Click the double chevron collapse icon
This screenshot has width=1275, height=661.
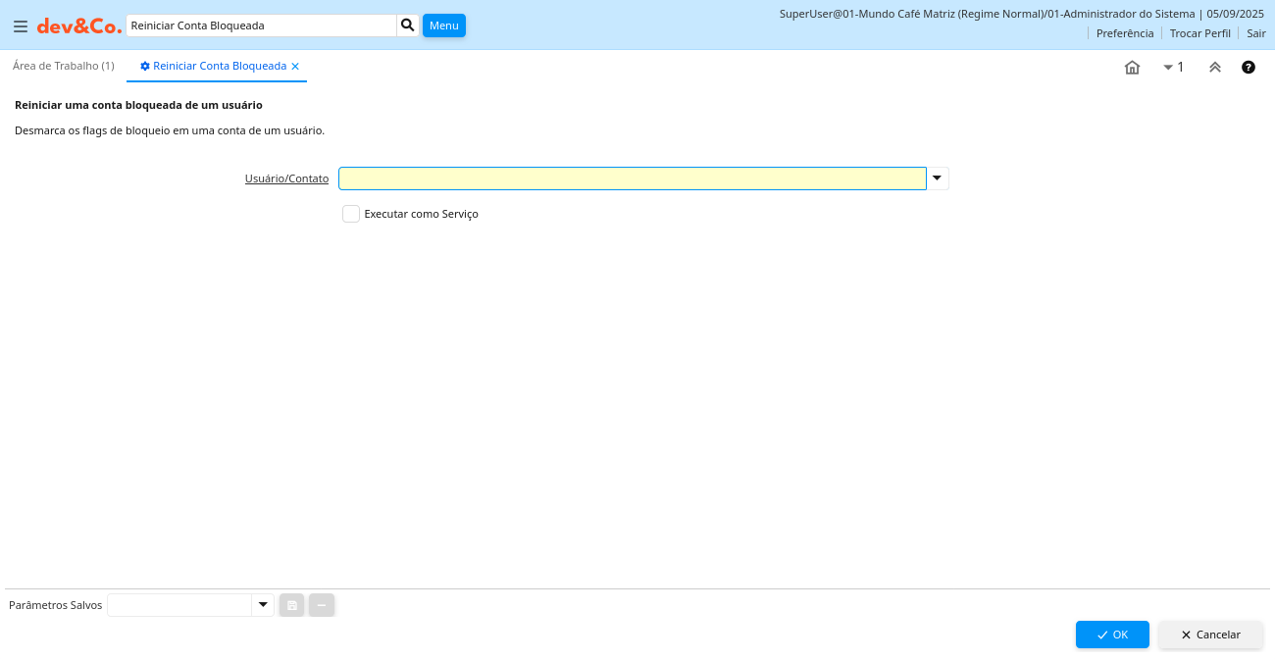(1215, 68)
